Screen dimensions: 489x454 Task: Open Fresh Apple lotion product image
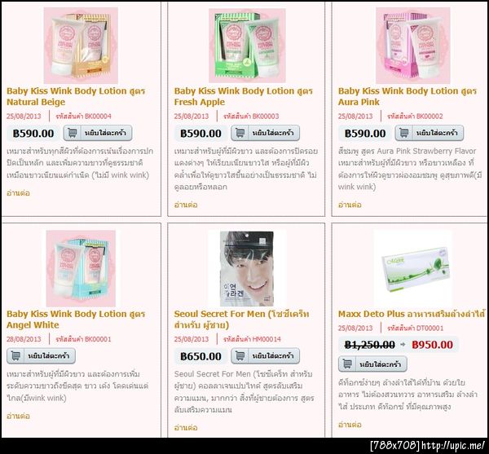247,46
